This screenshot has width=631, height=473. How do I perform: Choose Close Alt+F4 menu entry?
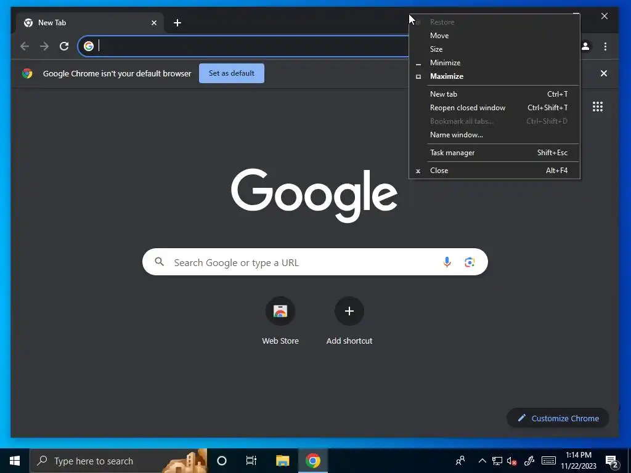tap(494, 171)
